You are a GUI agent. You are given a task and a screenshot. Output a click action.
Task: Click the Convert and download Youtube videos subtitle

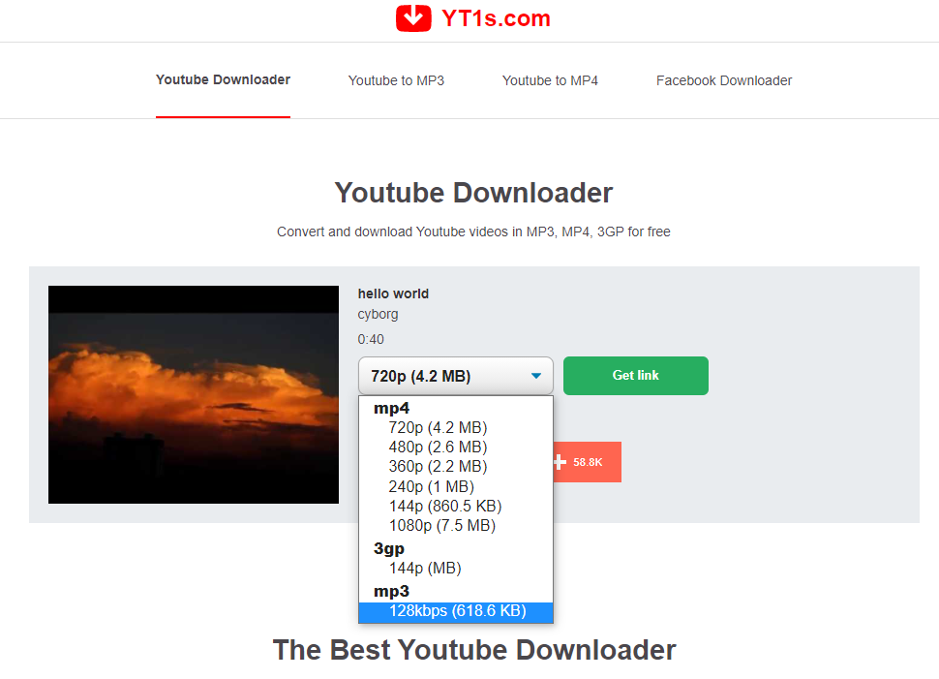[x=473, y=231]
